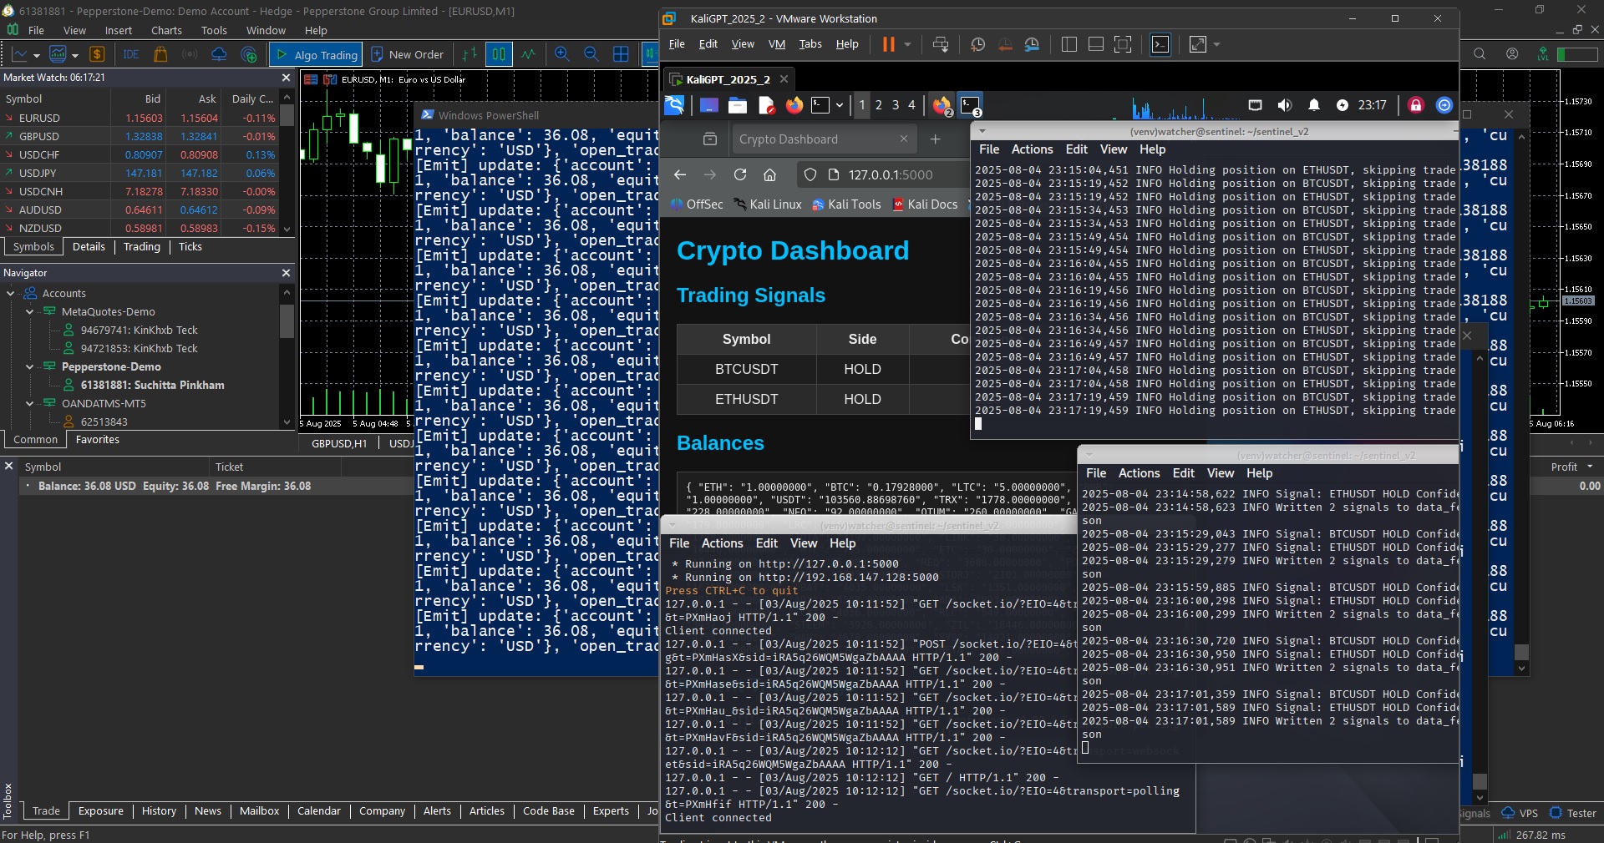Open Kali notifications bell icon
Screen dimensions: 1604x843
click(x=1314, y=105)
